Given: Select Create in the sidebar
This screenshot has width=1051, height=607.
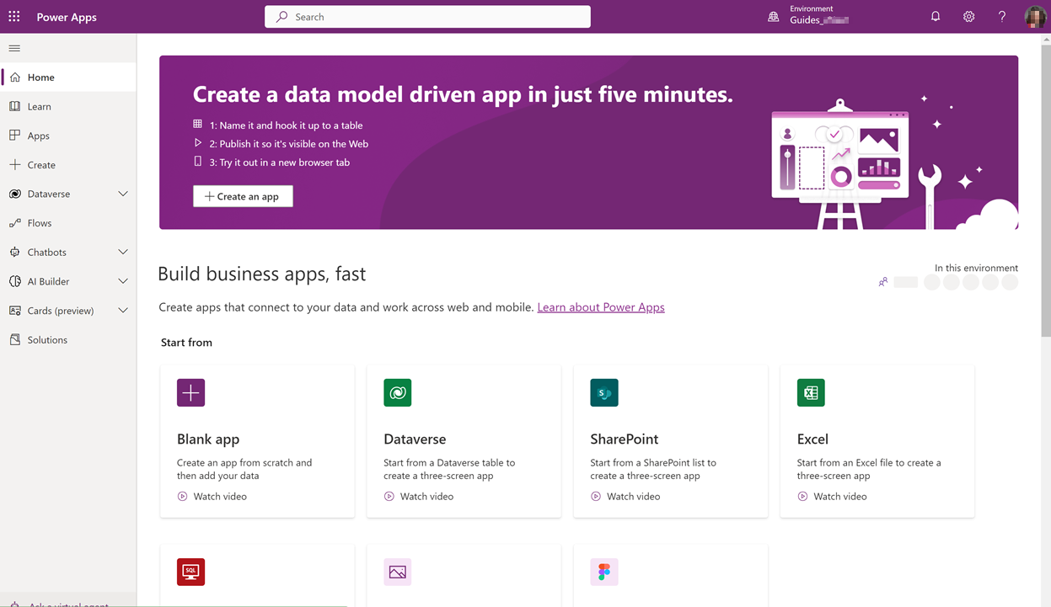Looking at the screenshot, I should 68,165.
